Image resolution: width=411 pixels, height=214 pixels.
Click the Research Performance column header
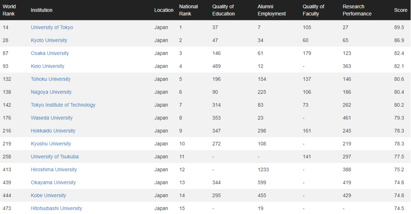point(357,10)
